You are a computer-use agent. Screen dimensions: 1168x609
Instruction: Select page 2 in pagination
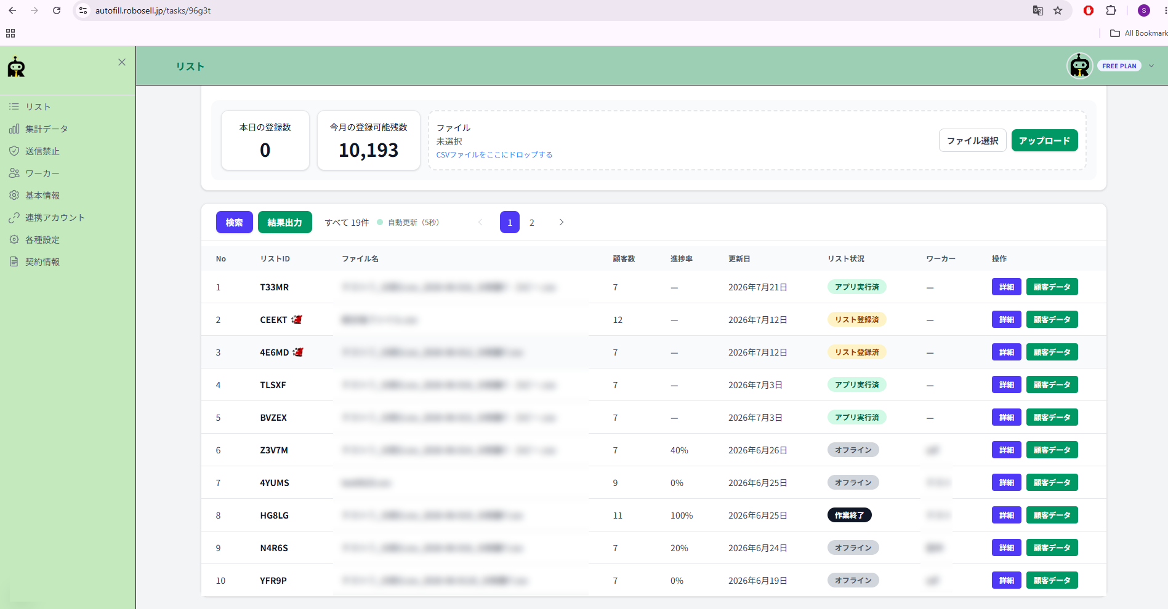coord(532,222)
